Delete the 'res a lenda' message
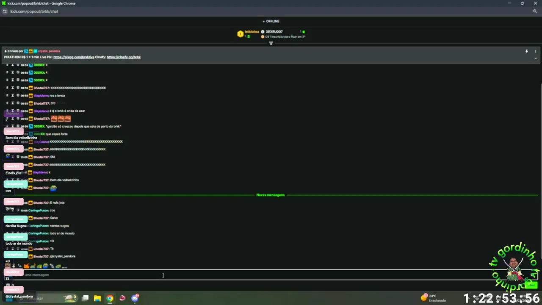The width and height of the screenshot is (542, 305). [x=7, y=96]
